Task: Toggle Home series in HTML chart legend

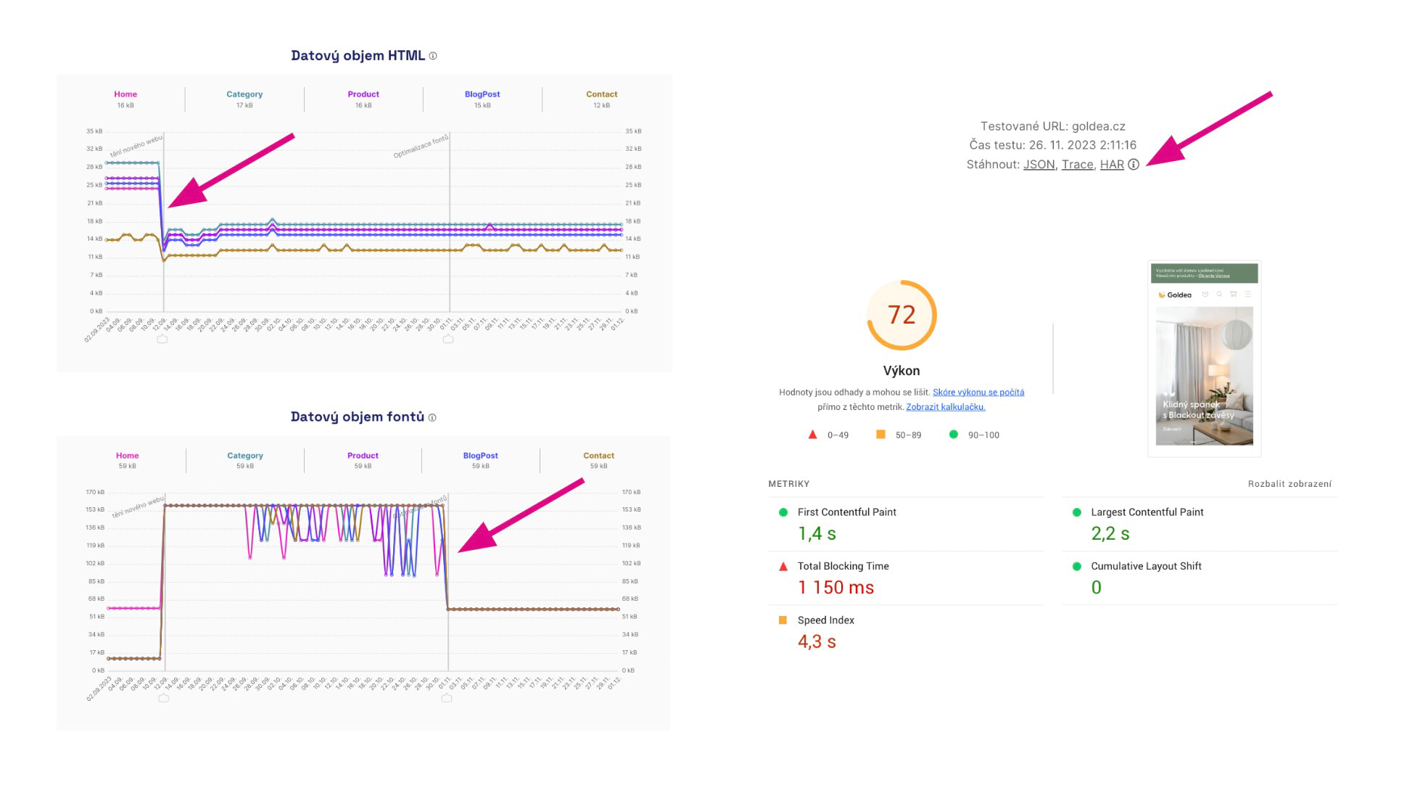Action: tap(125, 94)
